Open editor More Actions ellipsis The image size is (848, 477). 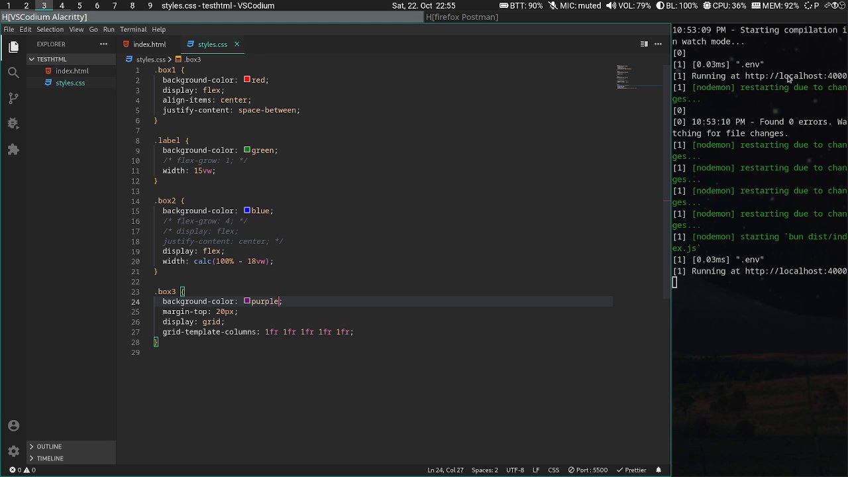(658, 44)
